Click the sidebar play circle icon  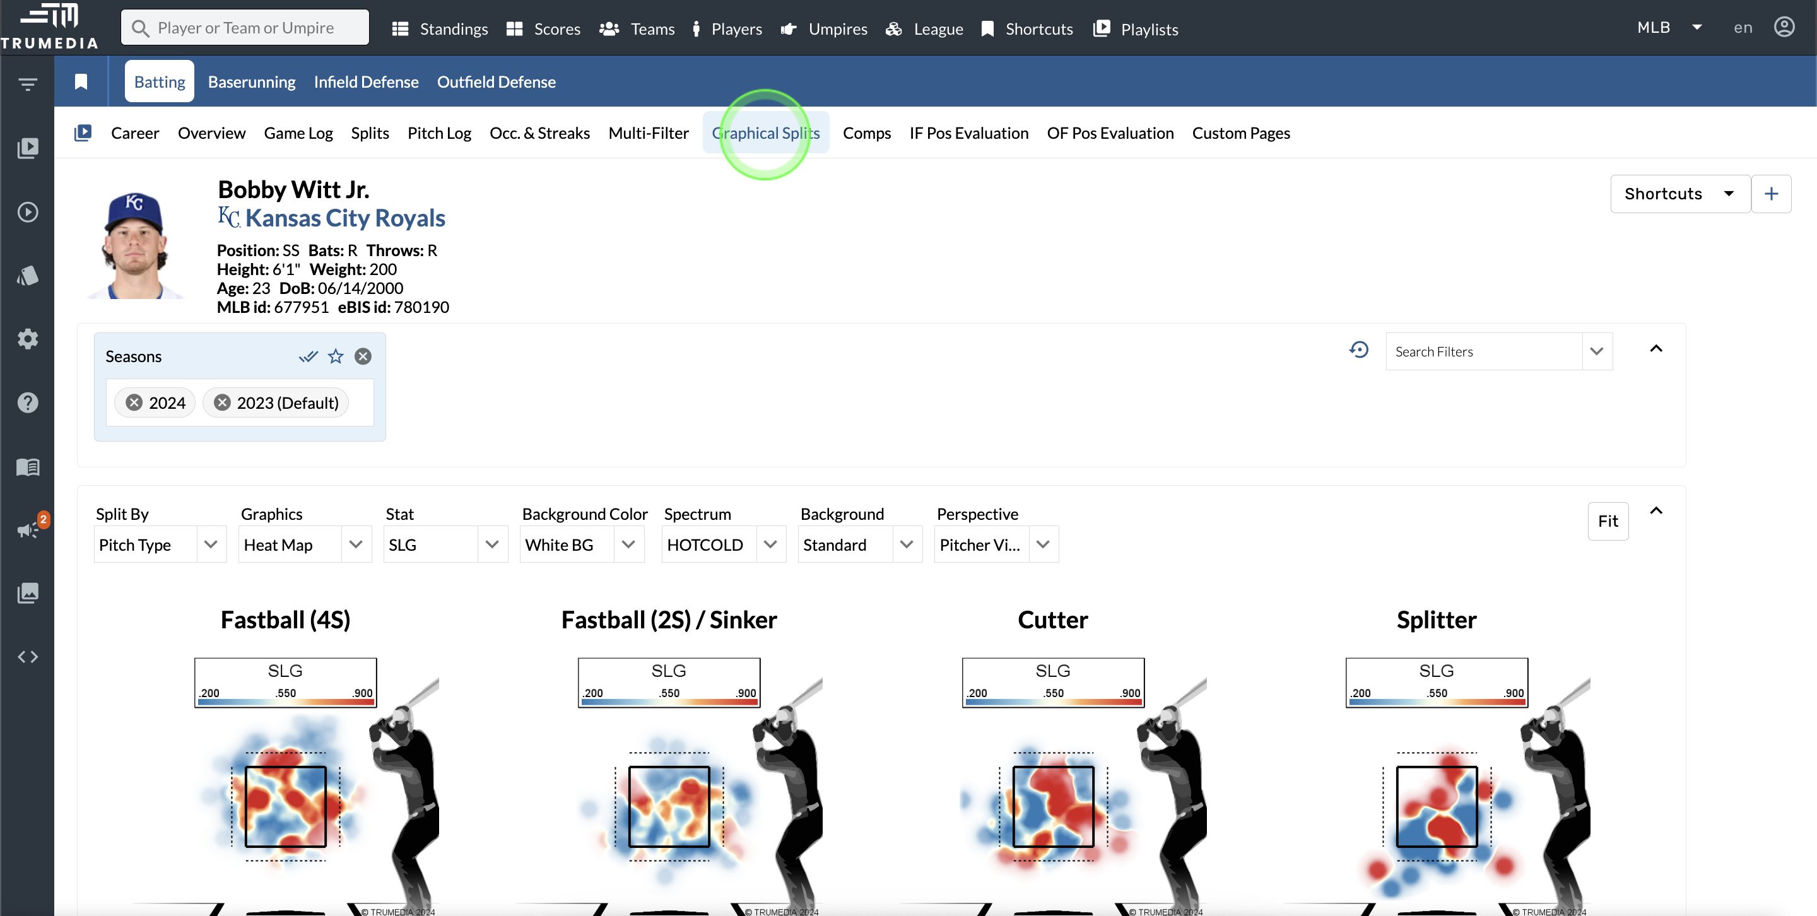pyautogui.click(x=28, y=211)
